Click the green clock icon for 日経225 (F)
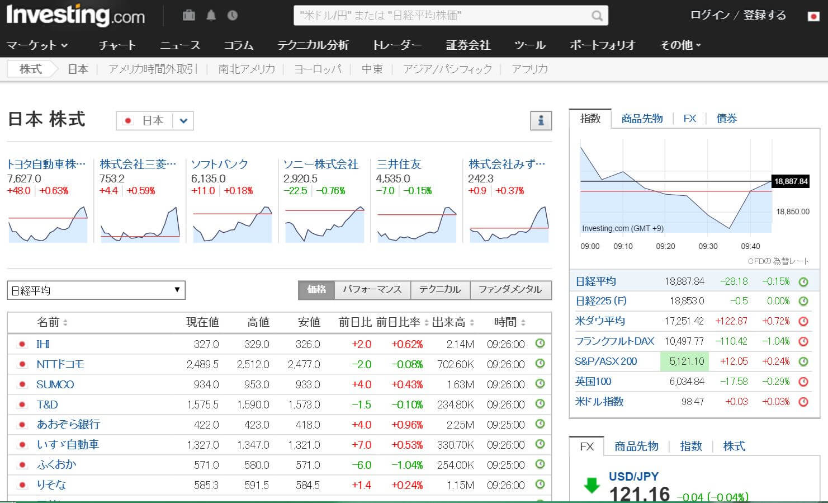Viewport: 828px width, 503px height. pyautogui.click(x=803, y=301)
